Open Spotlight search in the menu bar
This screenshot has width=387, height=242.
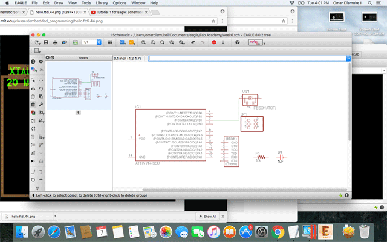(x=369, y=3)
